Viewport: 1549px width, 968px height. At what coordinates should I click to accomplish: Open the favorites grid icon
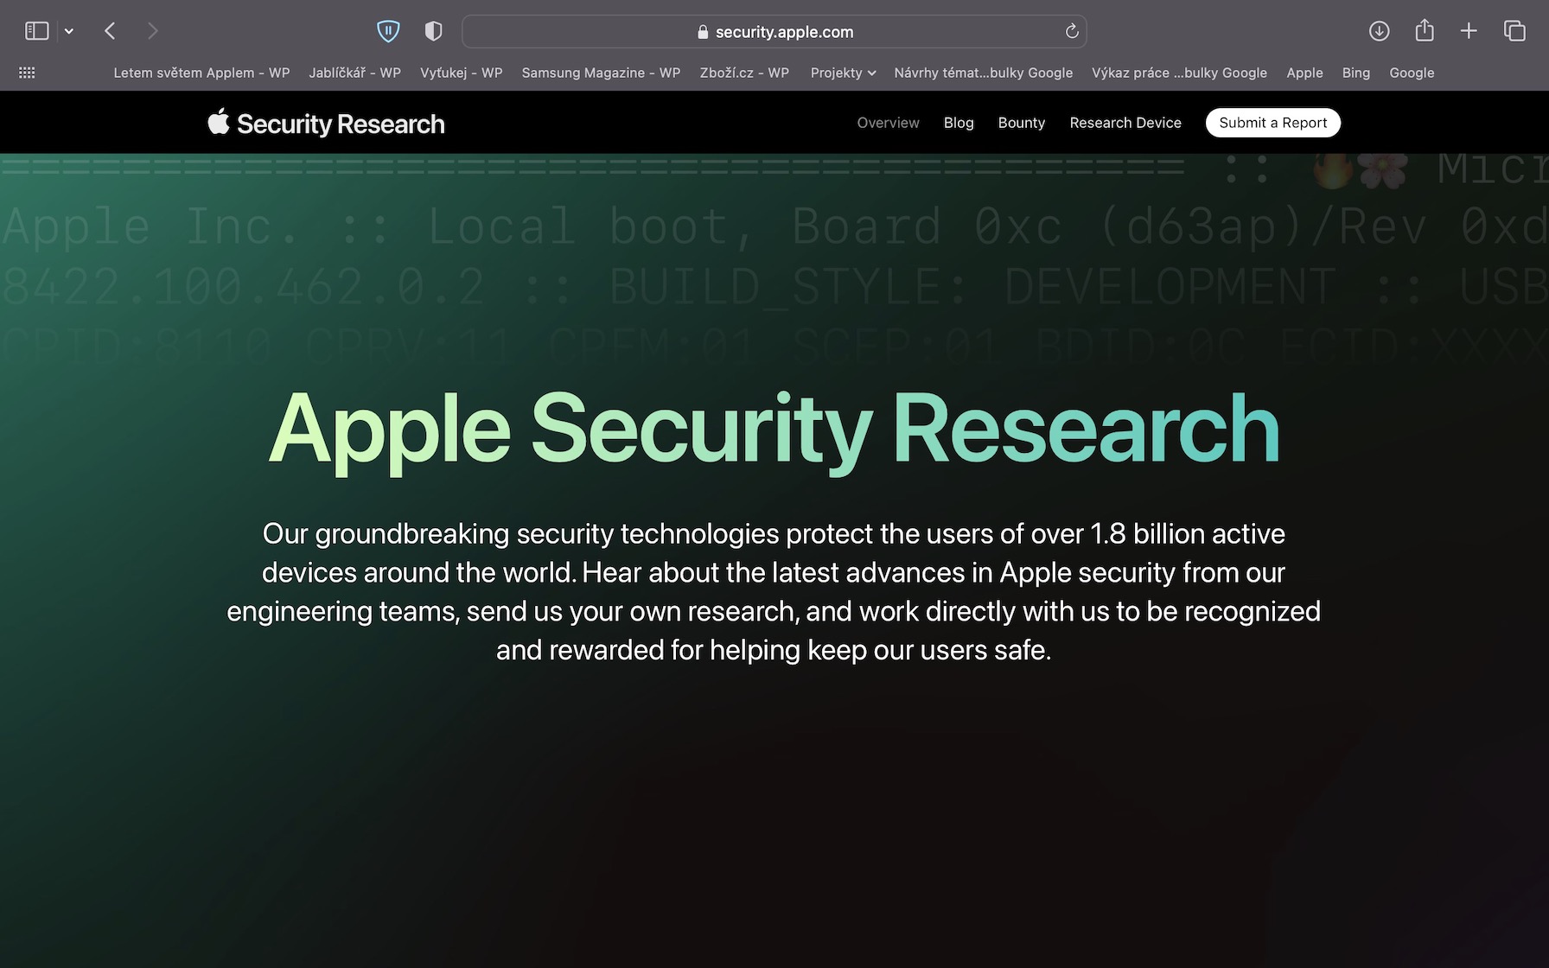(27, 73)
